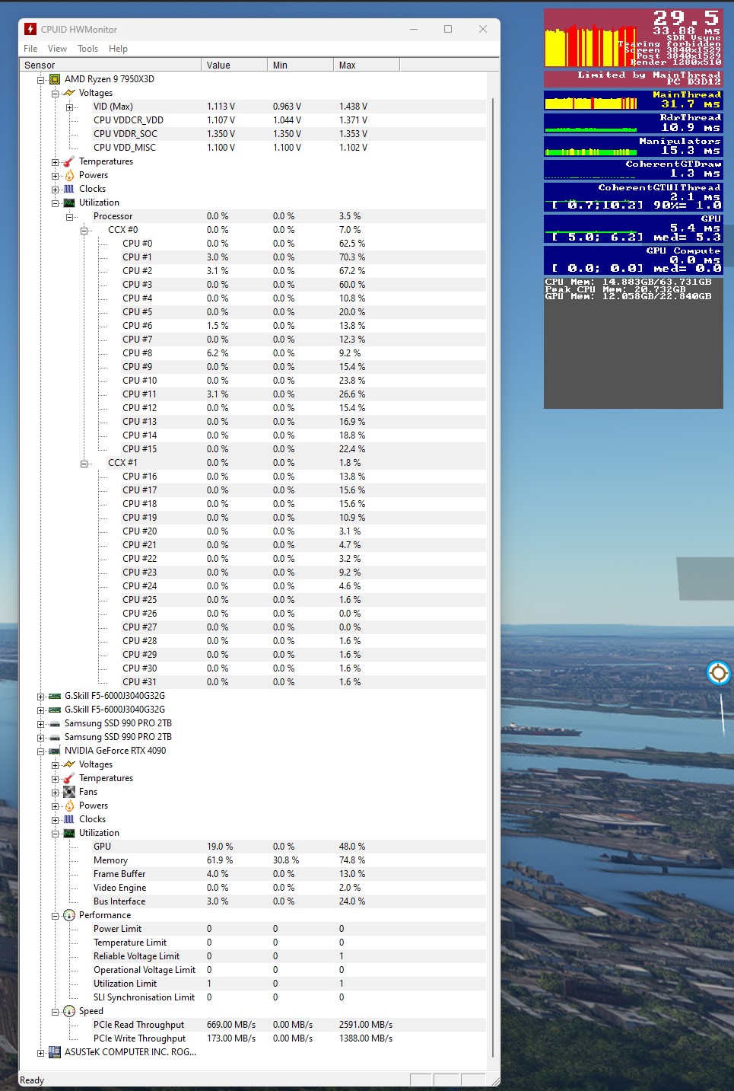Collapse the AMD Ryzen 9 7950X3D node
This screenshot has width=734, height=1091.
pos(41,80)
